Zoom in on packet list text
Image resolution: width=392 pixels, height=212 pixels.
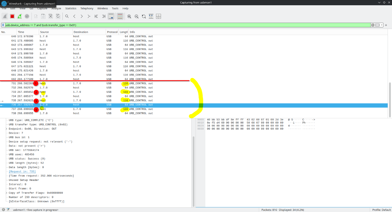129,17
